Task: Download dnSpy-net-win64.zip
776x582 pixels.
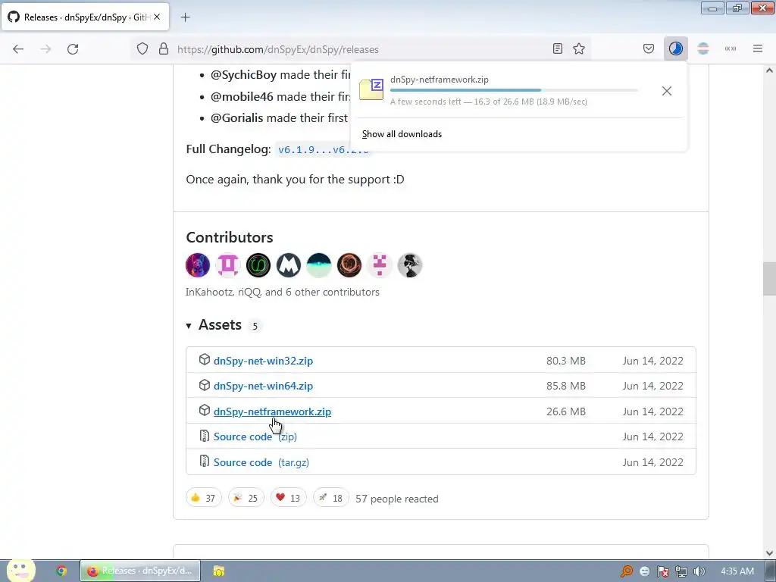Action: (x=263, y=386)
